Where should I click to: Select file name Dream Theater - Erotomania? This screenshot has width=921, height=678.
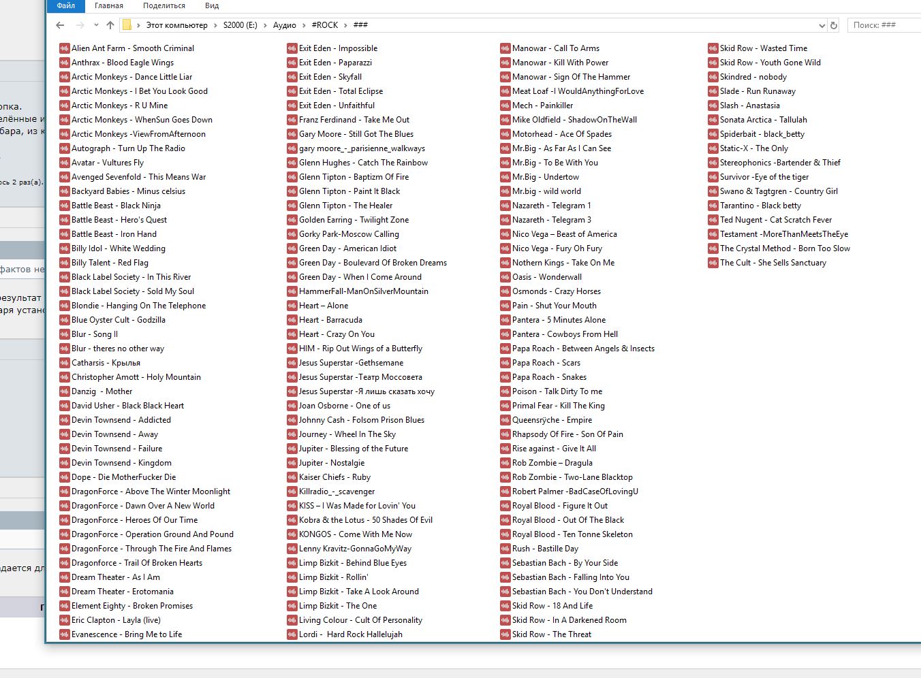(123, 592)
